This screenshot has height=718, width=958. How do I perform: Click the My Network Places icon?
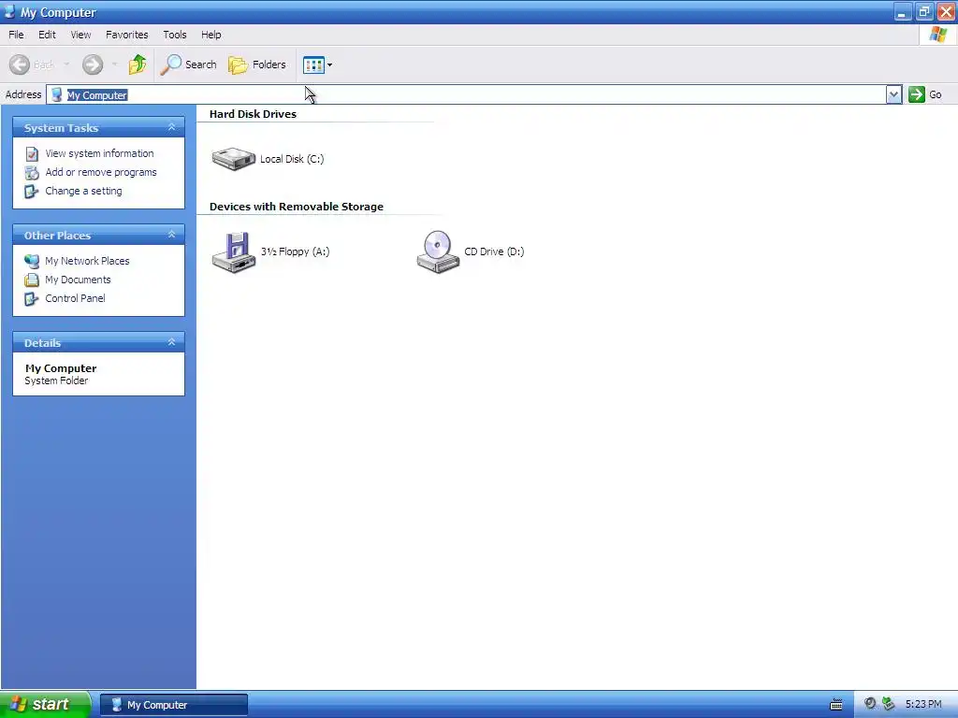[32, 262]
